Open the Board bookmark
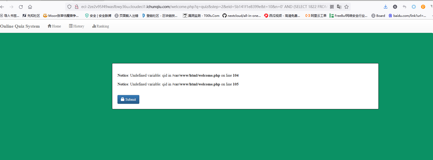 pyautogui.click(x=378, y=16)
